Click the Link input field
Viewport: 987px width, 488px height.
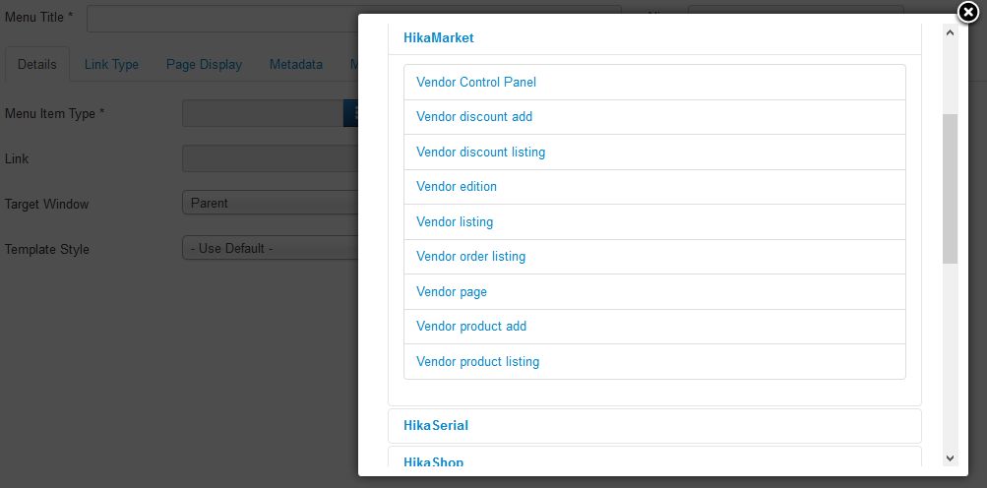270,158
